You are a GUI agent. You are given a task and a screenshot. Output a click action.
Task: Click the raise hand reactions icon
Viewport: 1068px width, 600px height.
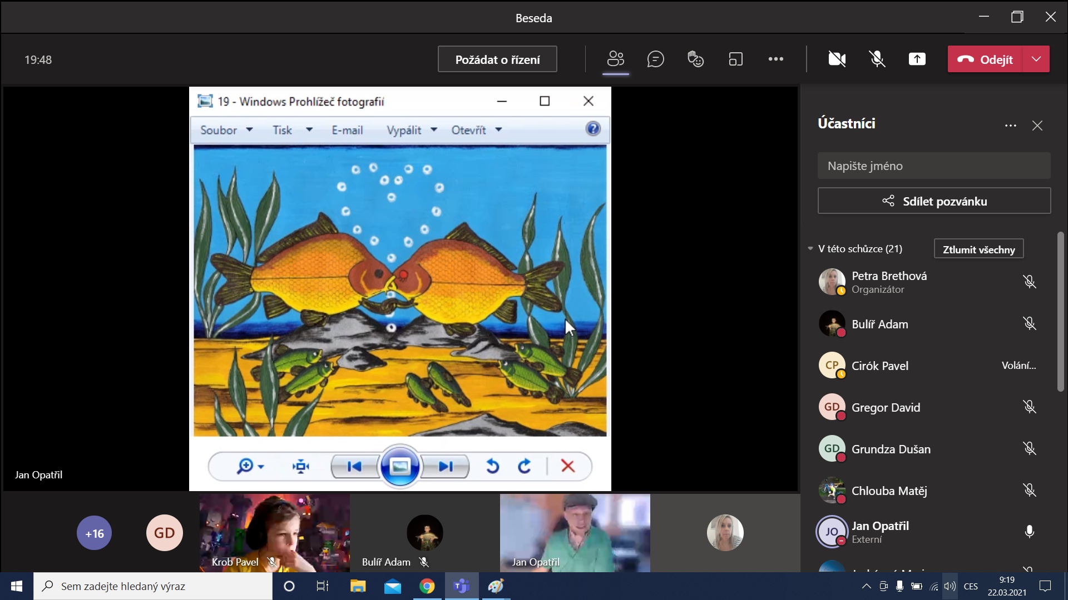(x=695, y=59)
